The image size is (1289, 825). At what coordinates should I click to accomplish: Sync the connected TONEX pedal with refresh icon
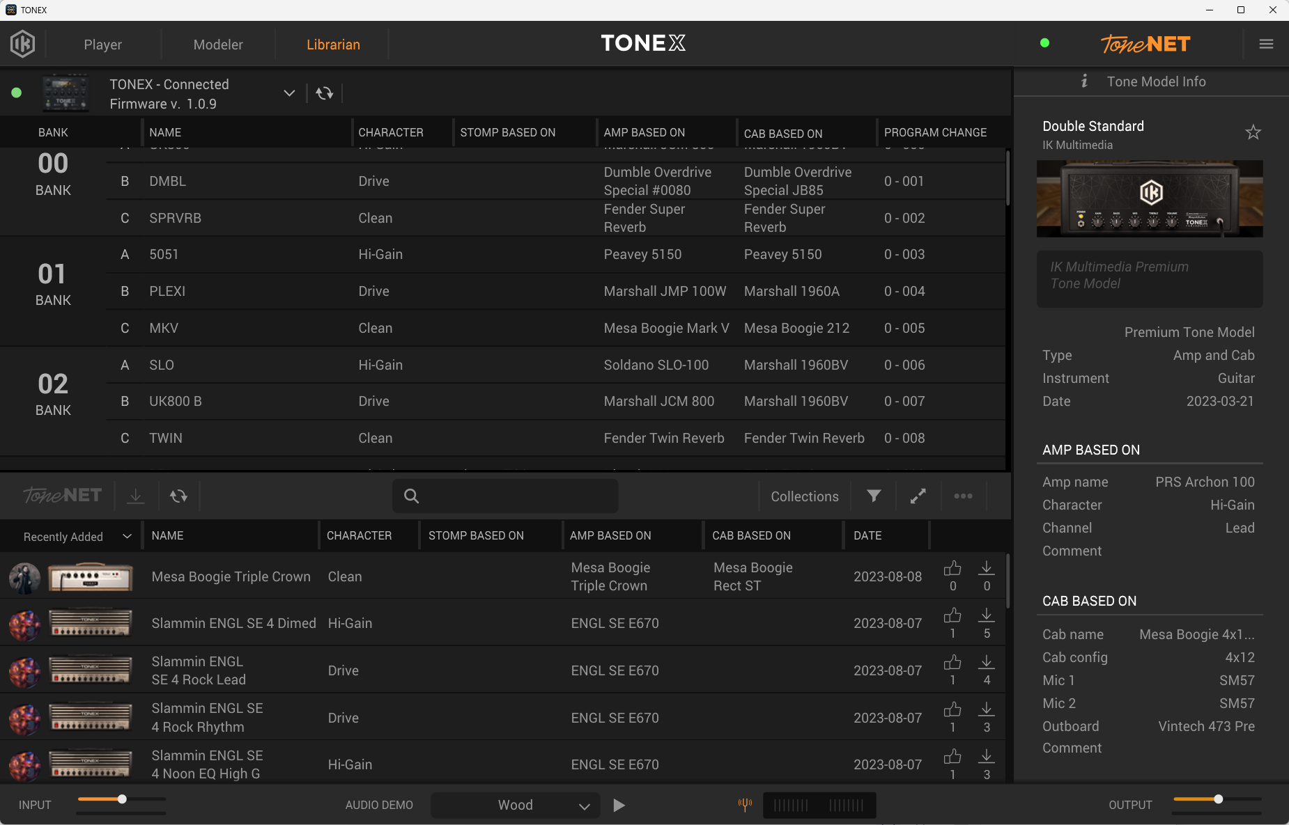pos(325,93)
